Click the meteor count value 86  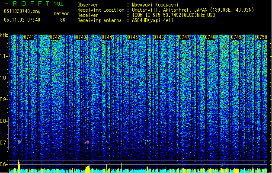[x=63, y=20]
